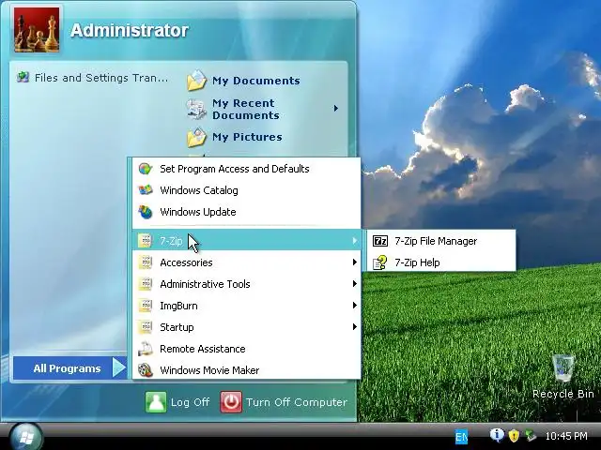The height and width of the screenshot is (450, 601).
Task: Launch 7-Zip File Manager entry
Action: pos(441,241)
